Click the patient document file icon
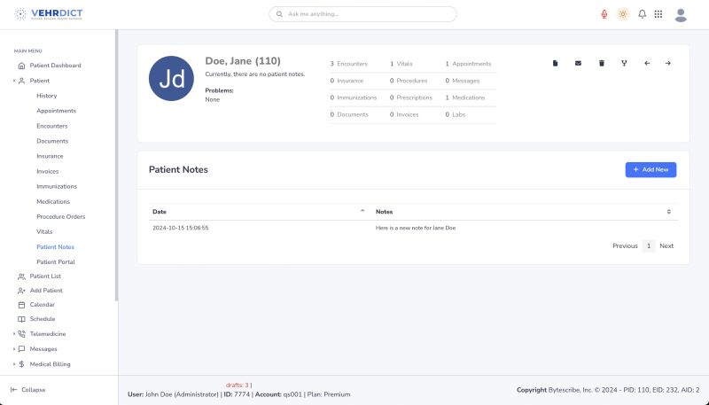The image size is (709, 405). click(x=555, y=63)
